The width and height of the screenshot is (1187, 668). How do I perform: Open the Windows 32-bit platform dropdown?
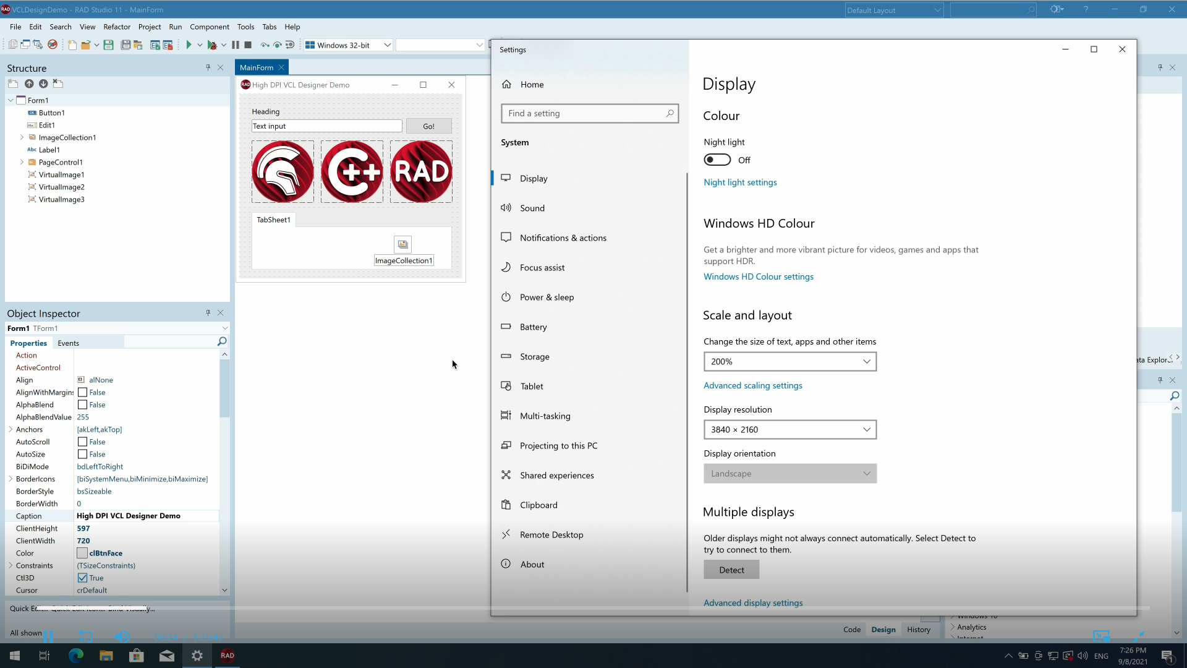[387, 45]
